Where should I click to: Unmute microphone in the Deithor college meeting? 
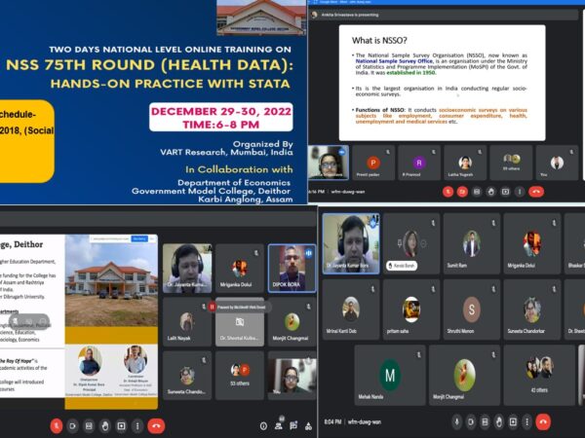(57, 425)
